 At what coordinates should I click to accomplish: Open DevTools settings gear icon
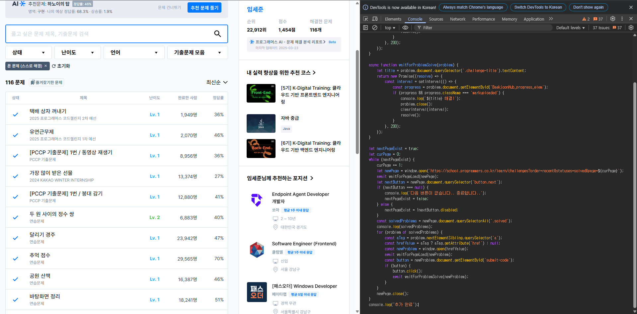tap(613, 19)
